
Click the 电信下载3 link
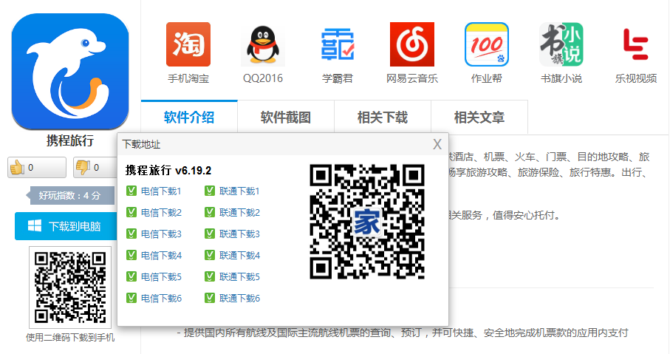pos(161,234)
